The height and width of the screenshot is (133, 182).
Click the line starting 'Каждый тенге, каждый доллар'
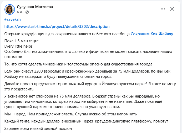(x=86, y=121)
